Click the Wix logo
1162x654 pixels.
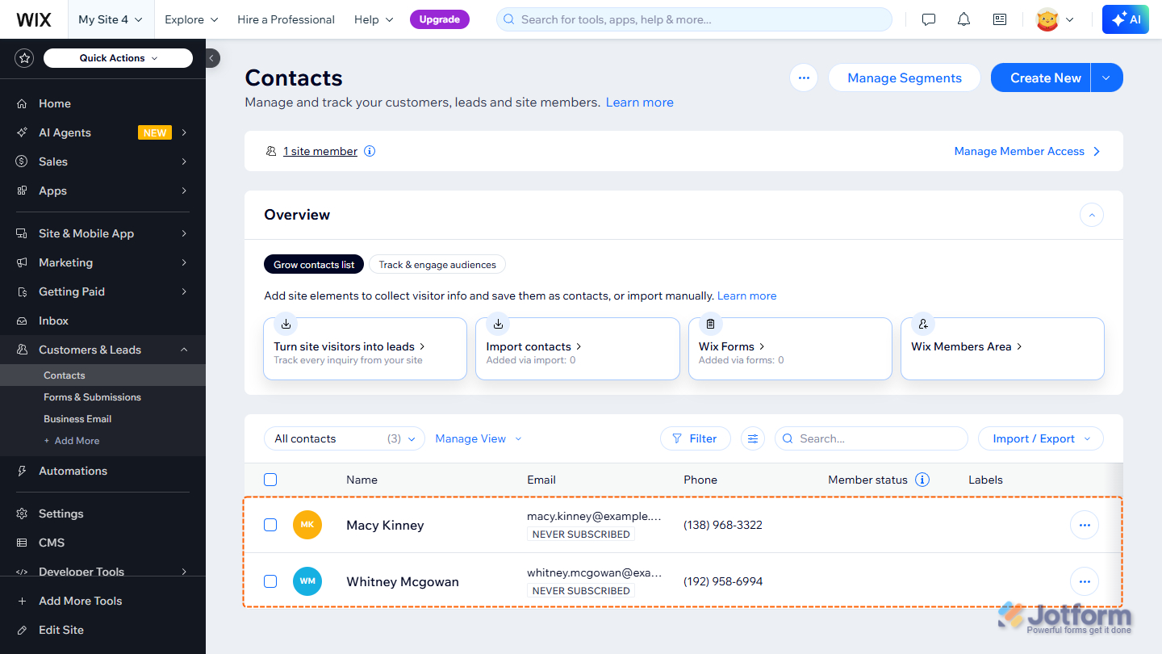pos(34,19)
